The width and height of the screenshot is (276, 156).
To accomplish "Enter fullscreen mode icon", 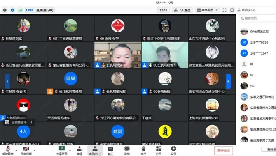I will 225,10.
